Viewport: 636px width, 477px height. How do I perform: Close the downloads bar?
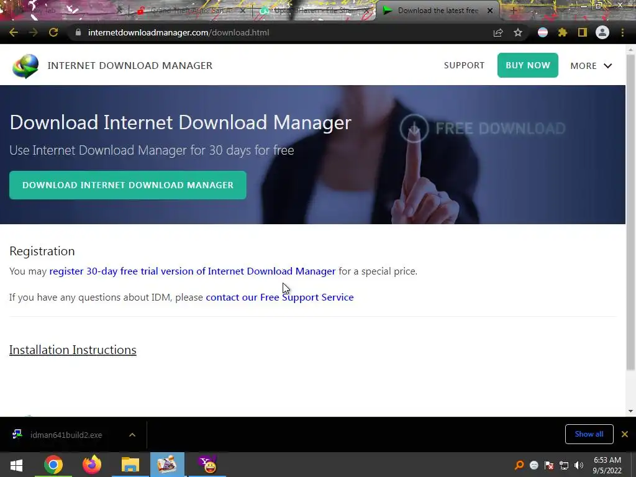(x=625, y=434)
